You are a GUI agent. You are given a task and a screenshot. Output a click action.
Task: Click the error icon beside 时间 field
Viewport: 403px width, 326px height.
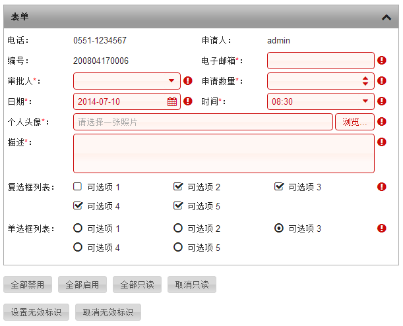pos(382,101)
